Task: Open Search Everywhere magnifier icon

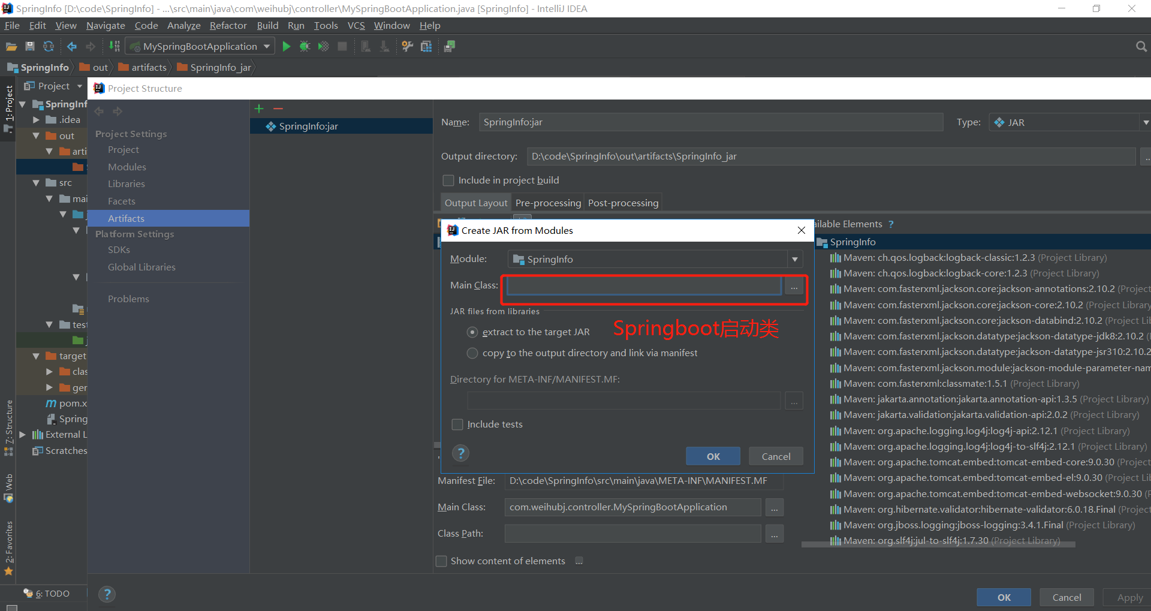Action: coord(1141,47)
